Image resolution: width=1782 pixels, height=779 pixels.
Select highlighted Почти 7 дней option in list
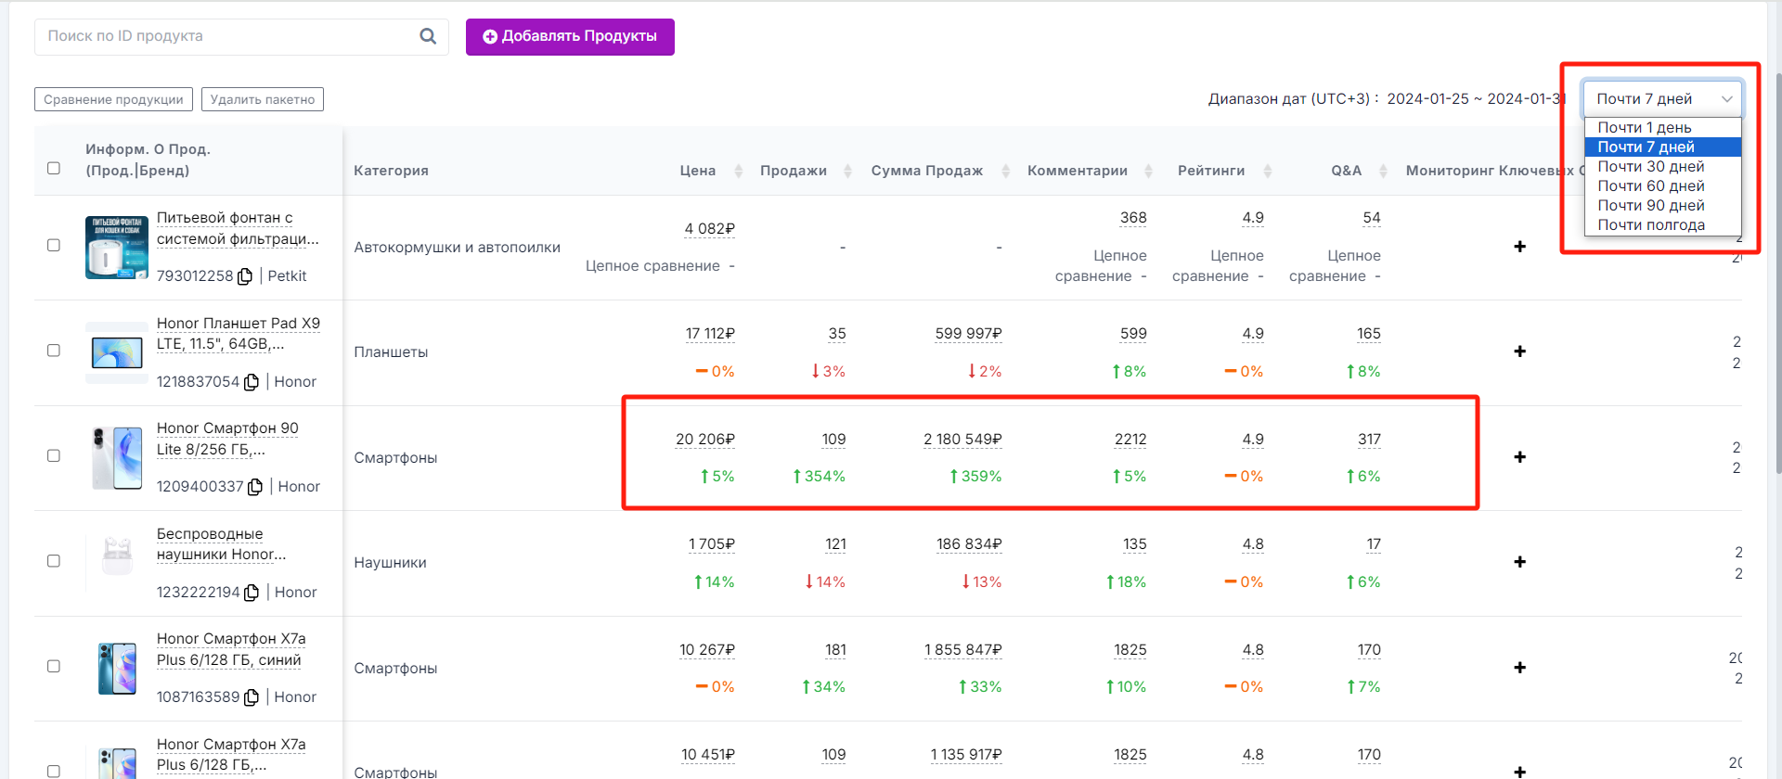point(1662,147)
